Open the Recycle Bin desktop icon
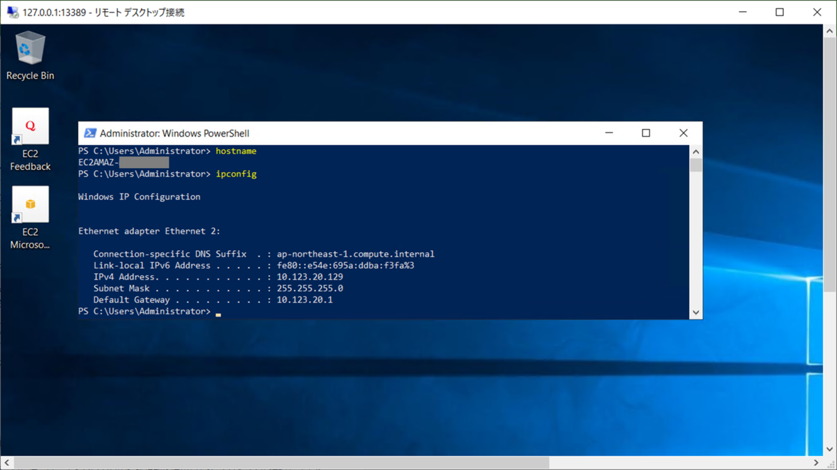This screenshot has width=837, height=470. tap(30, 56)
